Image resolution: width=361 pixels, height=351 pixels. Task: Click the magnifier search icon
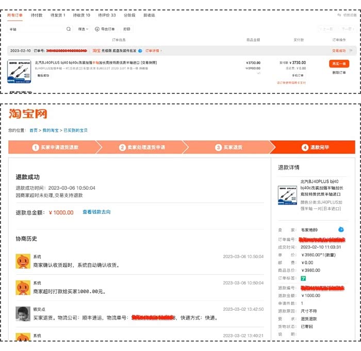(x=69, y=29)
